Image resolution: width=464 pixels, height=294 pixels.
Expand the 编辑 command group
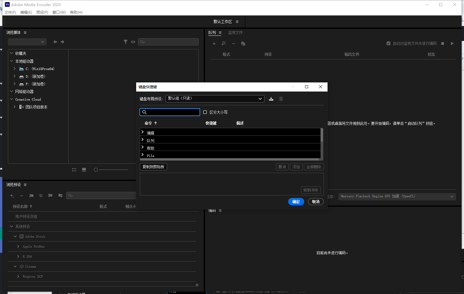143,132
